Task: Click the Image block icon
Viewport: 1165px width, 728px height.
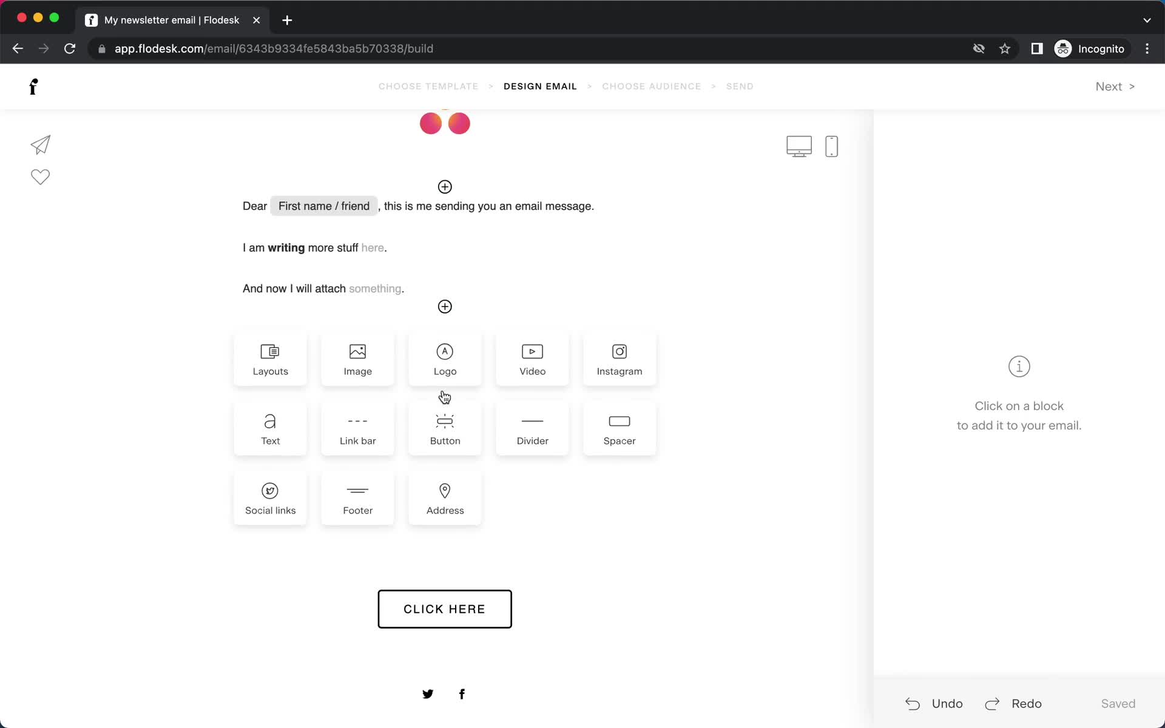Action: [x=357, y=358]
